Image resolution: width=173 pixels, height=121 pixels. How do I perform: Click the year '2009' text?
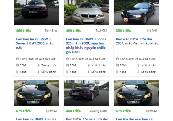coord(73,65)
